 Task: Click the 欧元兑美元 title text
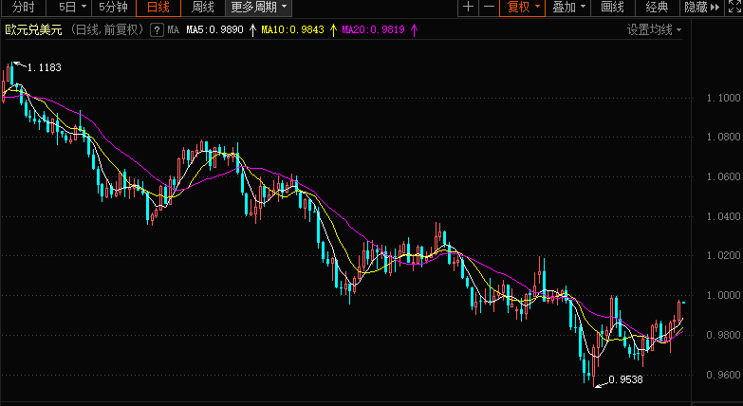33,30
